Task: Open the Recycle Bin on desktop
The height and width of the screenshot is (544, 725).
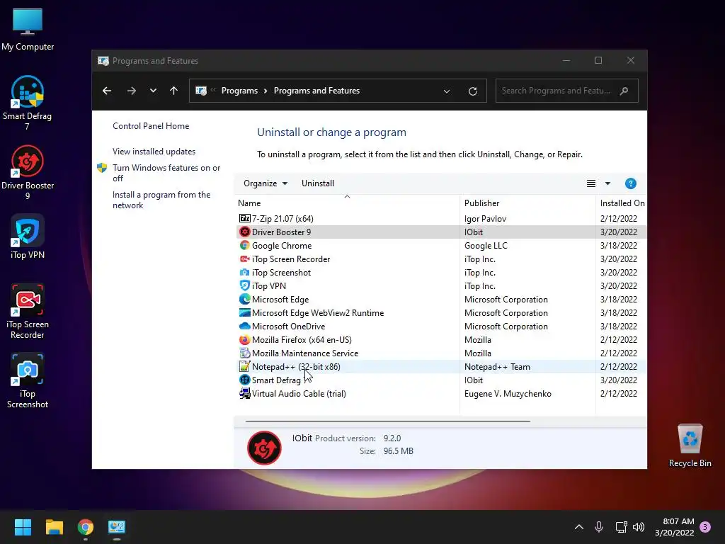Action: coord(690,445)
